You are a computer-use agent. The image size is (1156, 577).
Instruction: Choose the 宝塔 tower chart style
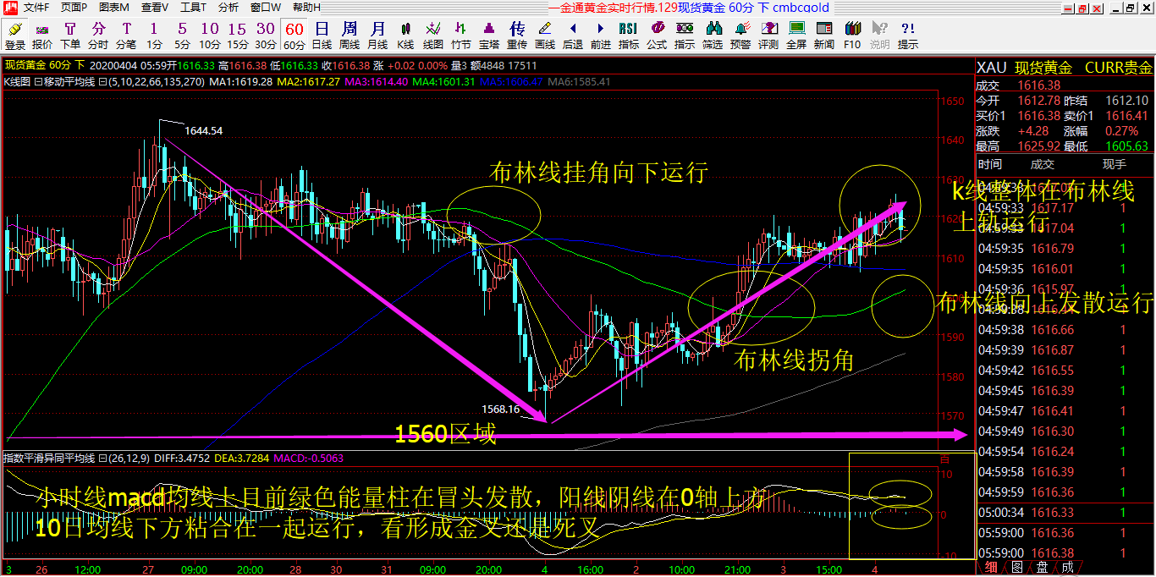[489, 36]
